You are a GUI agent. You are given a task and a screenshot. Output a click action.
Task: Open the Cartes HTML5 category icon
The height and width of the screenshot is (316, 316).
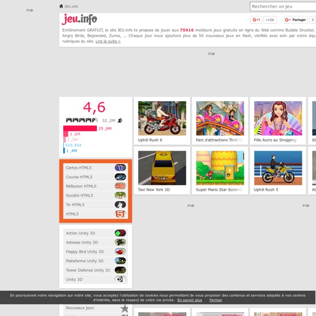click(120, 167)
